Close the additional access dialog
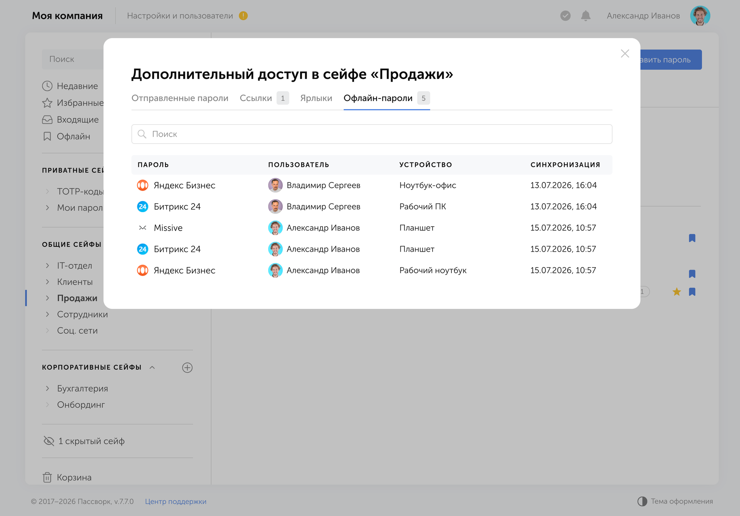The width and height of the screenshot is (740, 516). [625, 54]
